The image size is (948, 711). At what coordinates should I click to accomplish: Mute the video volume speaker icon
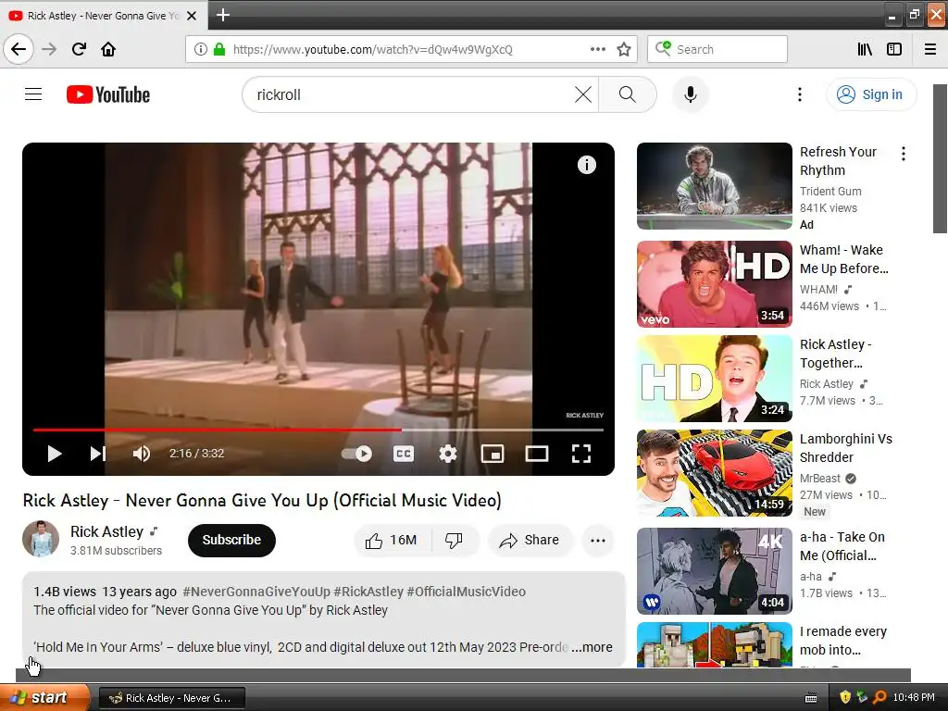coord(142,454)
